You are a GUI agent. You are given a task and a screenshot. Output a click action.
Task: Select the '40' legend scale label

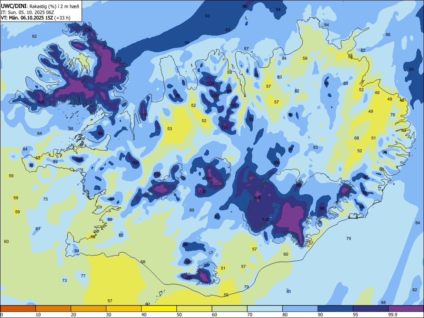pyautogui.click(x=144, y=315)
